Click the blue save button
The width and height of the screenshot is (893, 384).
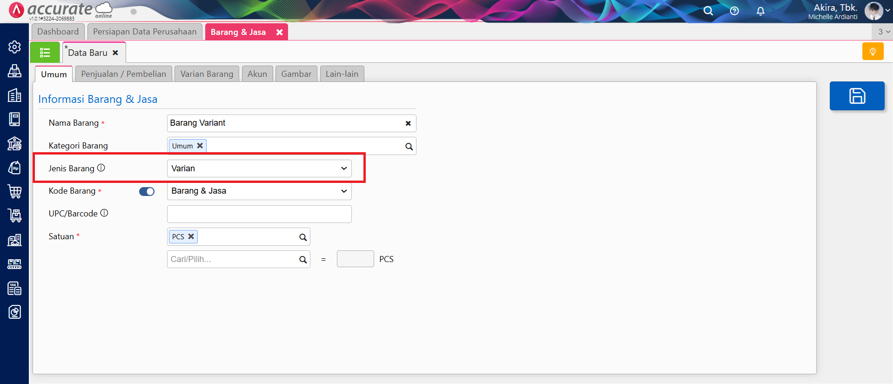point(857,96)
